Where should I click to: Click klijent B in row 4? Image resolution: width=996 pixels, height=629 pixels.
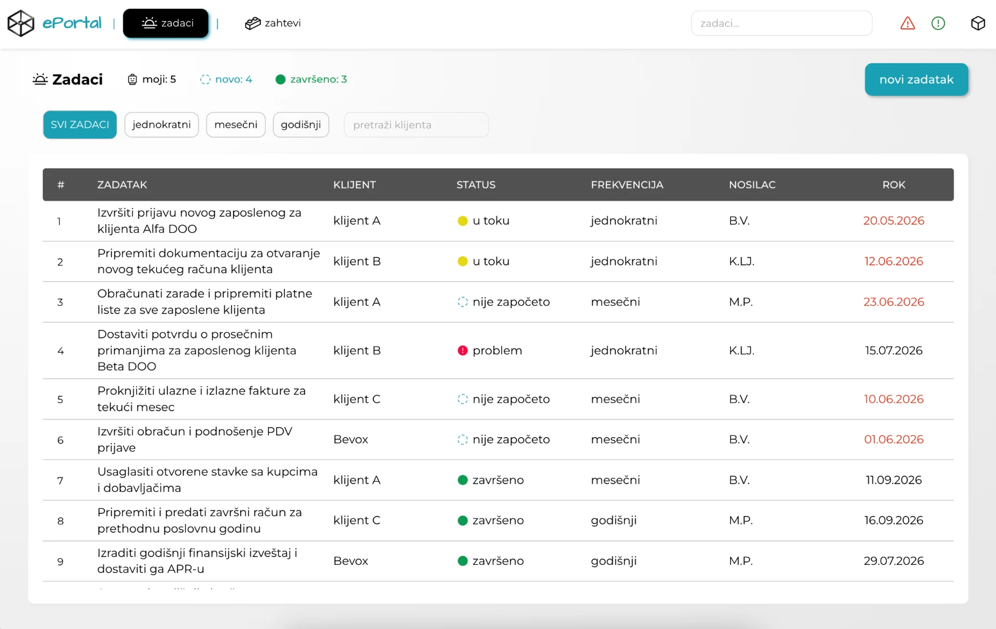coord(357,351)
